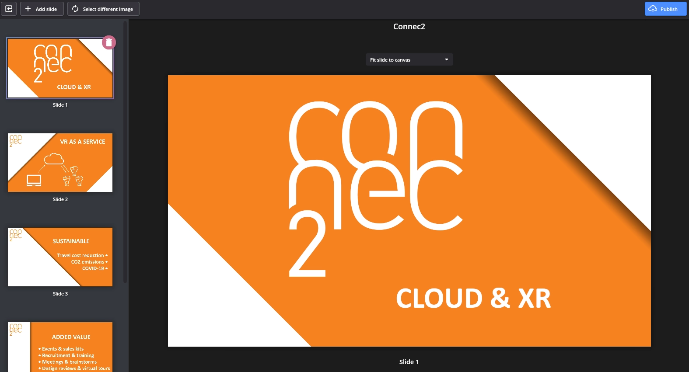
Task: Click the large slide preview canvas
Action: pyautogui.click(x=409, y=211)
